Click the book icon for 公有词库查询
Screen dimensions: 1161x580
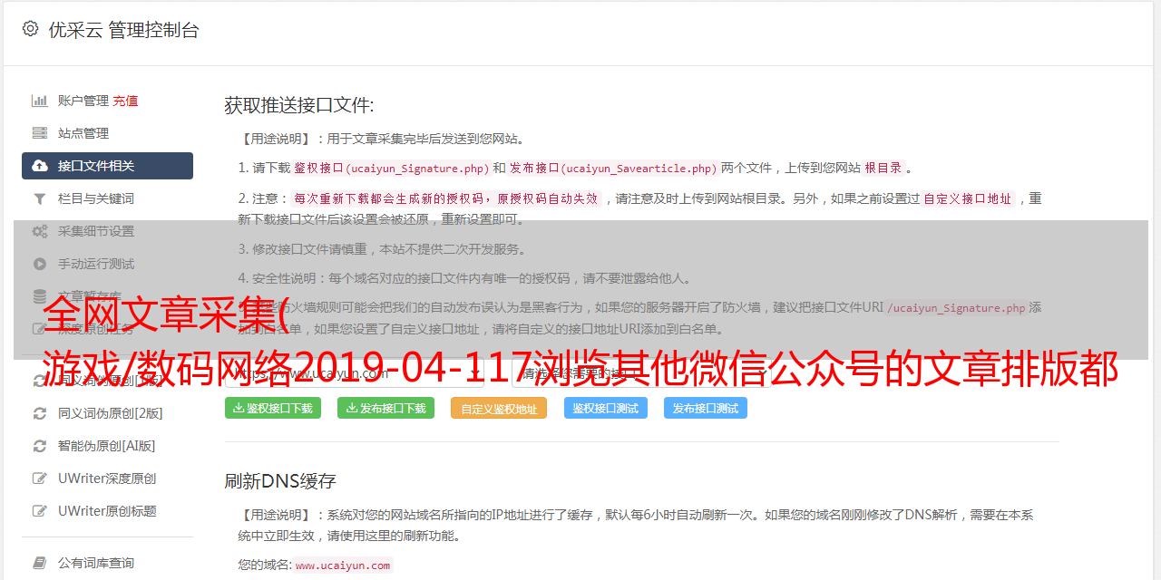point(40,563)
